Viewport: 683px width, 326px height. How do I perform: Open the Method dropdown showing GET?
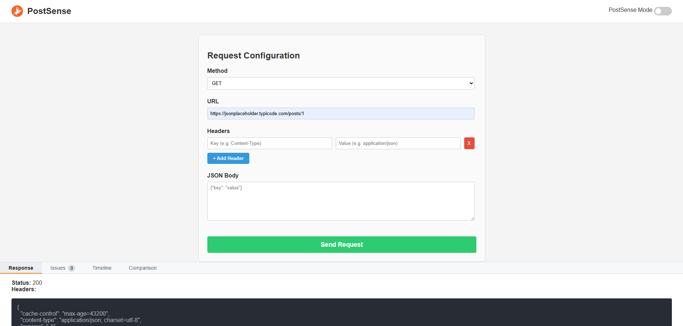[340, 83]
